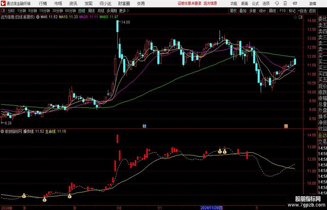This screenshot has width=327, height=210.
Task: Open the 版面 menu
Action: [x=245, y=3]
